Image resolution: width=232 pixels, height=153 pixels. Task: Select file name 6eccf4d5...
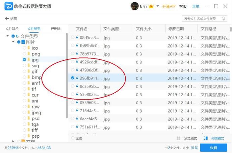pyautogui.click(x=90, y=119)
